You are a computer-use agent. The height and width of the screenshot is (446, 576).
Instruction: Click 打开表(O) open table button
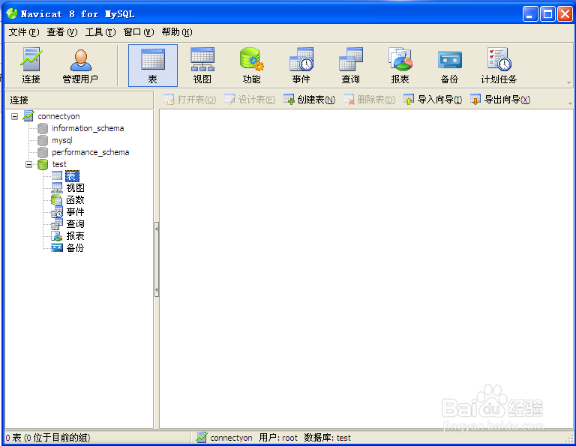pos(190,100)
